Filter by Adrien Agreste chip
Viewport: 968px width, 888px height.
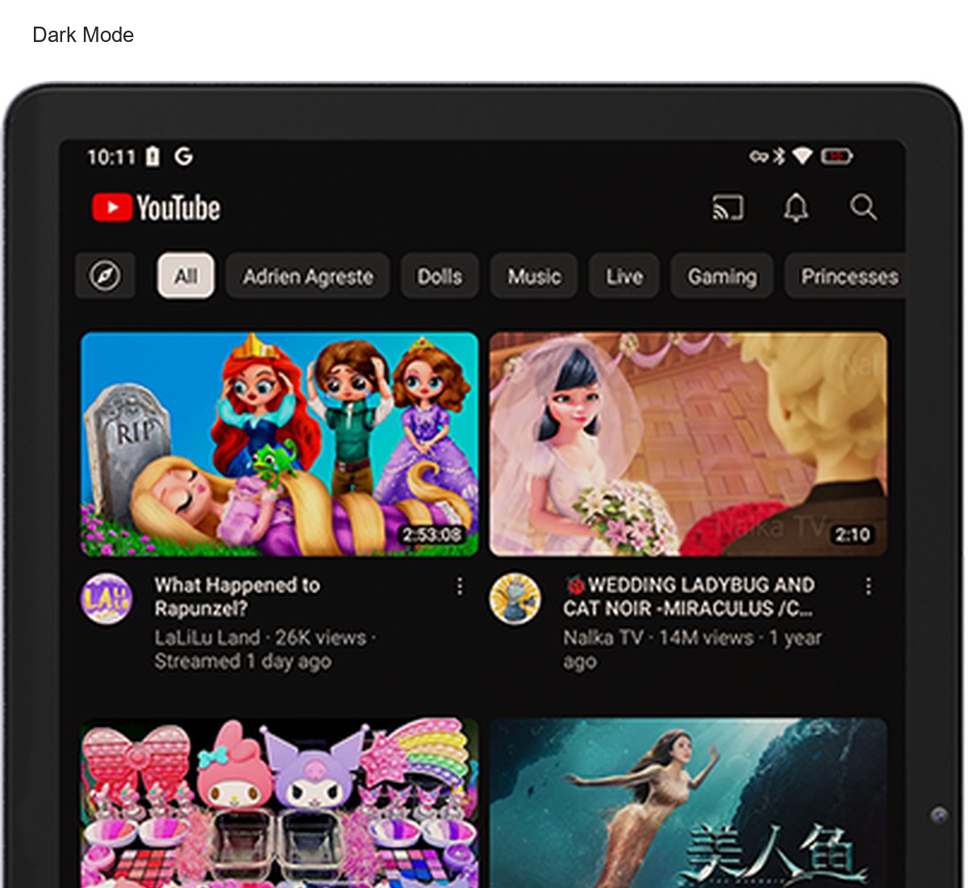[x=308, y=276]
